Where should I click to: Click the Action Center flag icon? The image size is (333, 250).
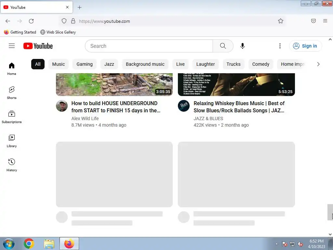(x=285, y=244)
